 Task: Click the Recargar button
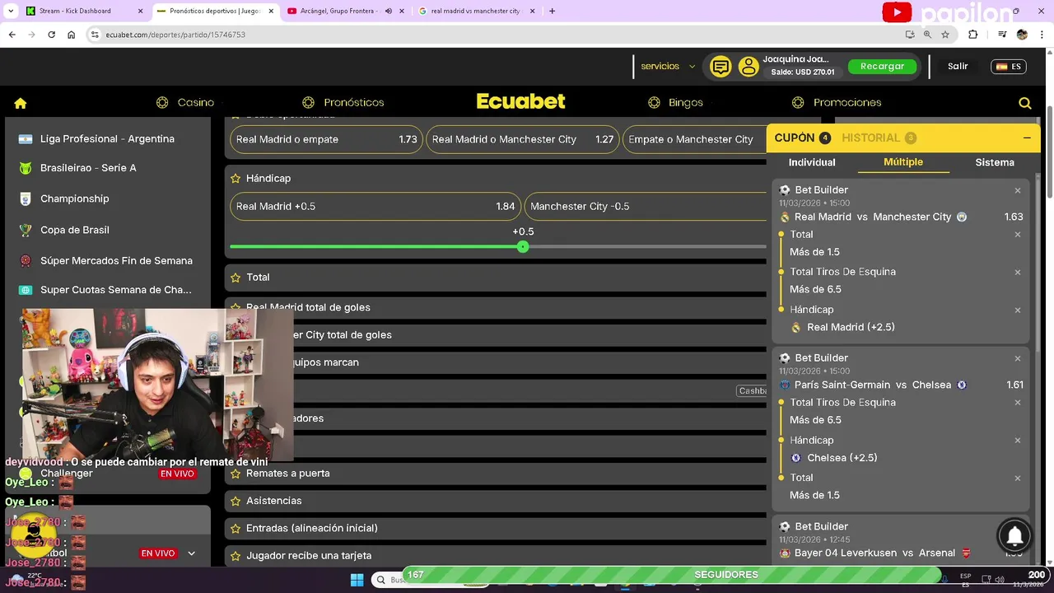point(882,67)
